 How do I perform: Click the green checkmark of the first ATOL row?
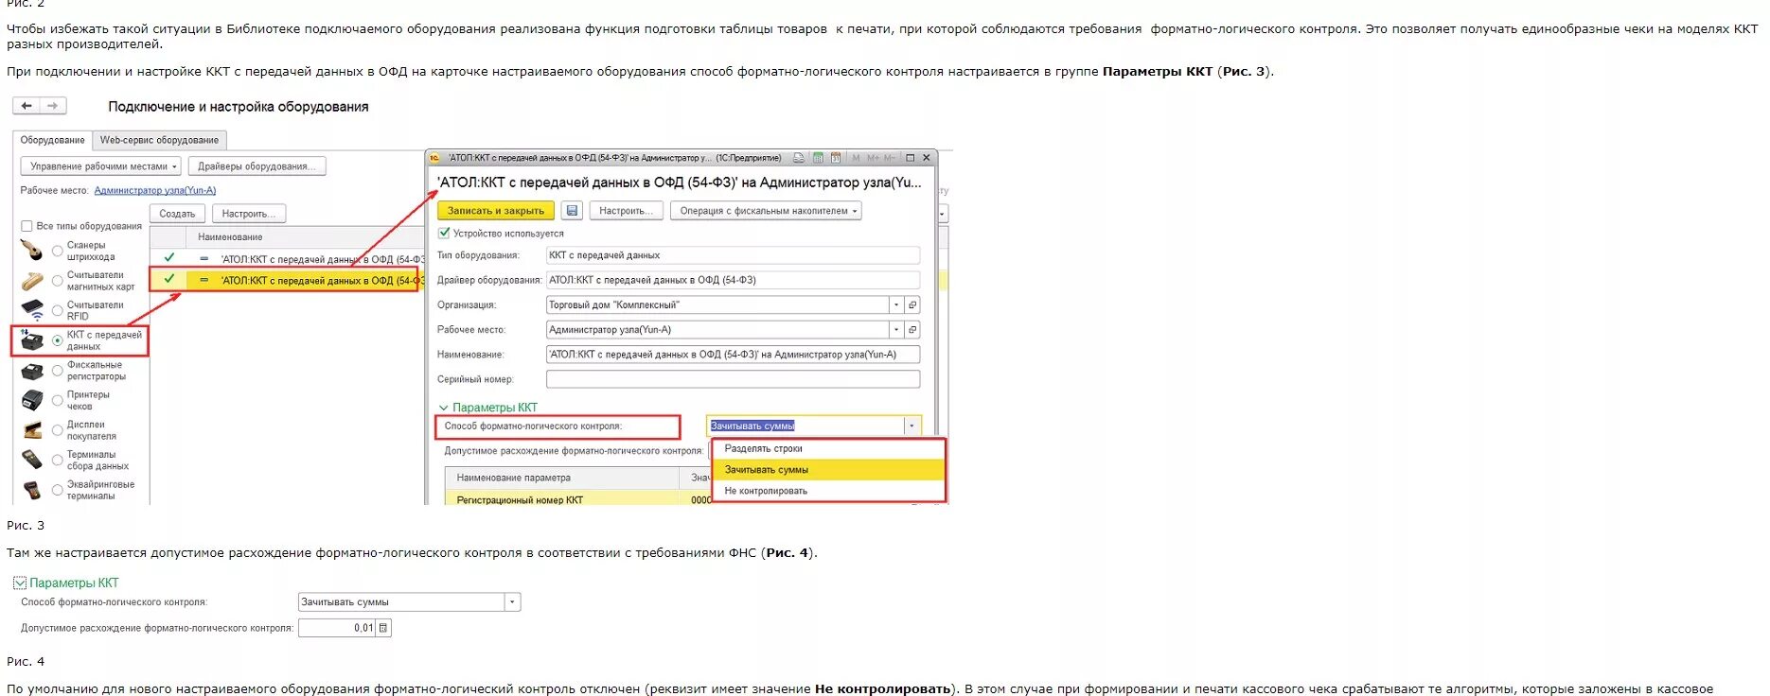click(x=168, y=257)
